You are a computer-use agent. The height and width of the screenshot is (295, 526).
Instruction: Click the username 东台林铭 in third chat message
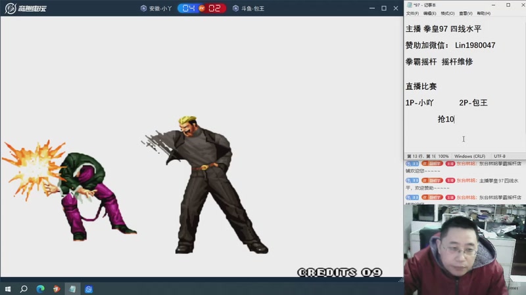coord(467,197)
